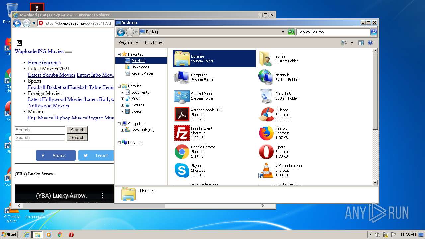Select the CCleaner shortcut icon
Image resolution: width=425 pixels, height=239 pixels.
point(266,115)
